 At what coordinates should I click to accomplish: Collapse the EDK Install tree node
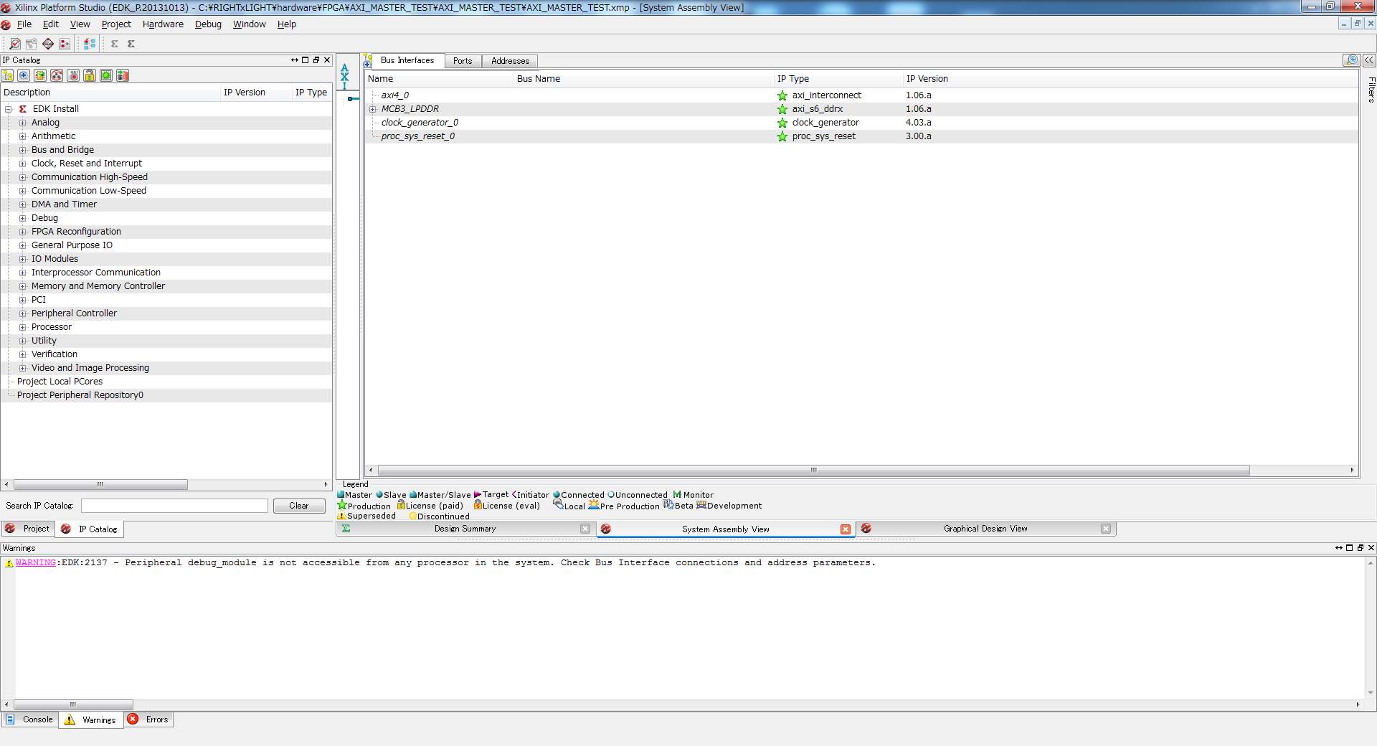9,109
